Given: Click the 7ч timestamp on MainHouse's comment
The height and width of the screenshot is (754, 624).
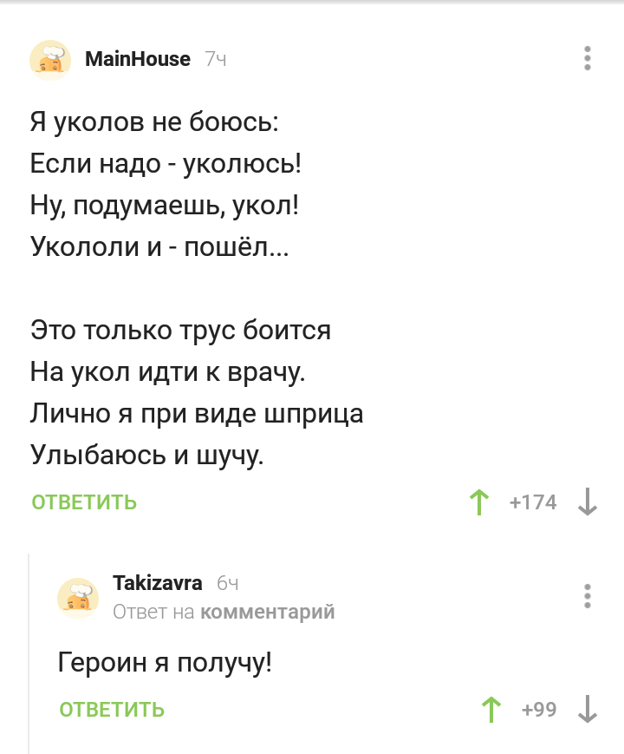Looking at the screenshot, I should [x=216, y=59].
